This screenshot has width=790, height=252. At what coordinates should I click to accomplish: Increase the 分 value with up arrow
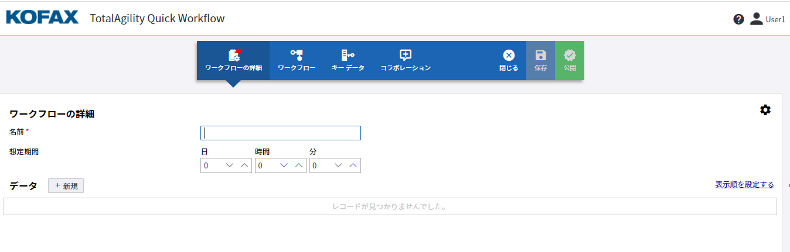coord(353,166)
